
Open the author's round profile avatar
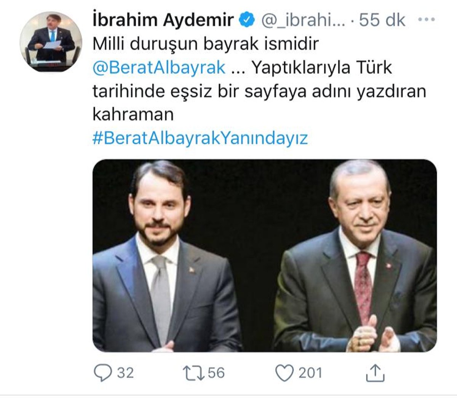click(51, 41)
